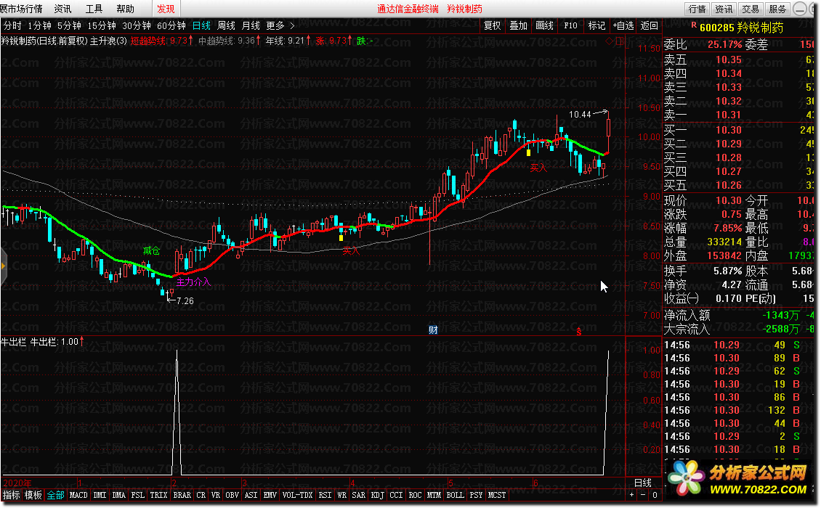
Task: Select the 30分钟 timeframe
Action: coord(137,25)
